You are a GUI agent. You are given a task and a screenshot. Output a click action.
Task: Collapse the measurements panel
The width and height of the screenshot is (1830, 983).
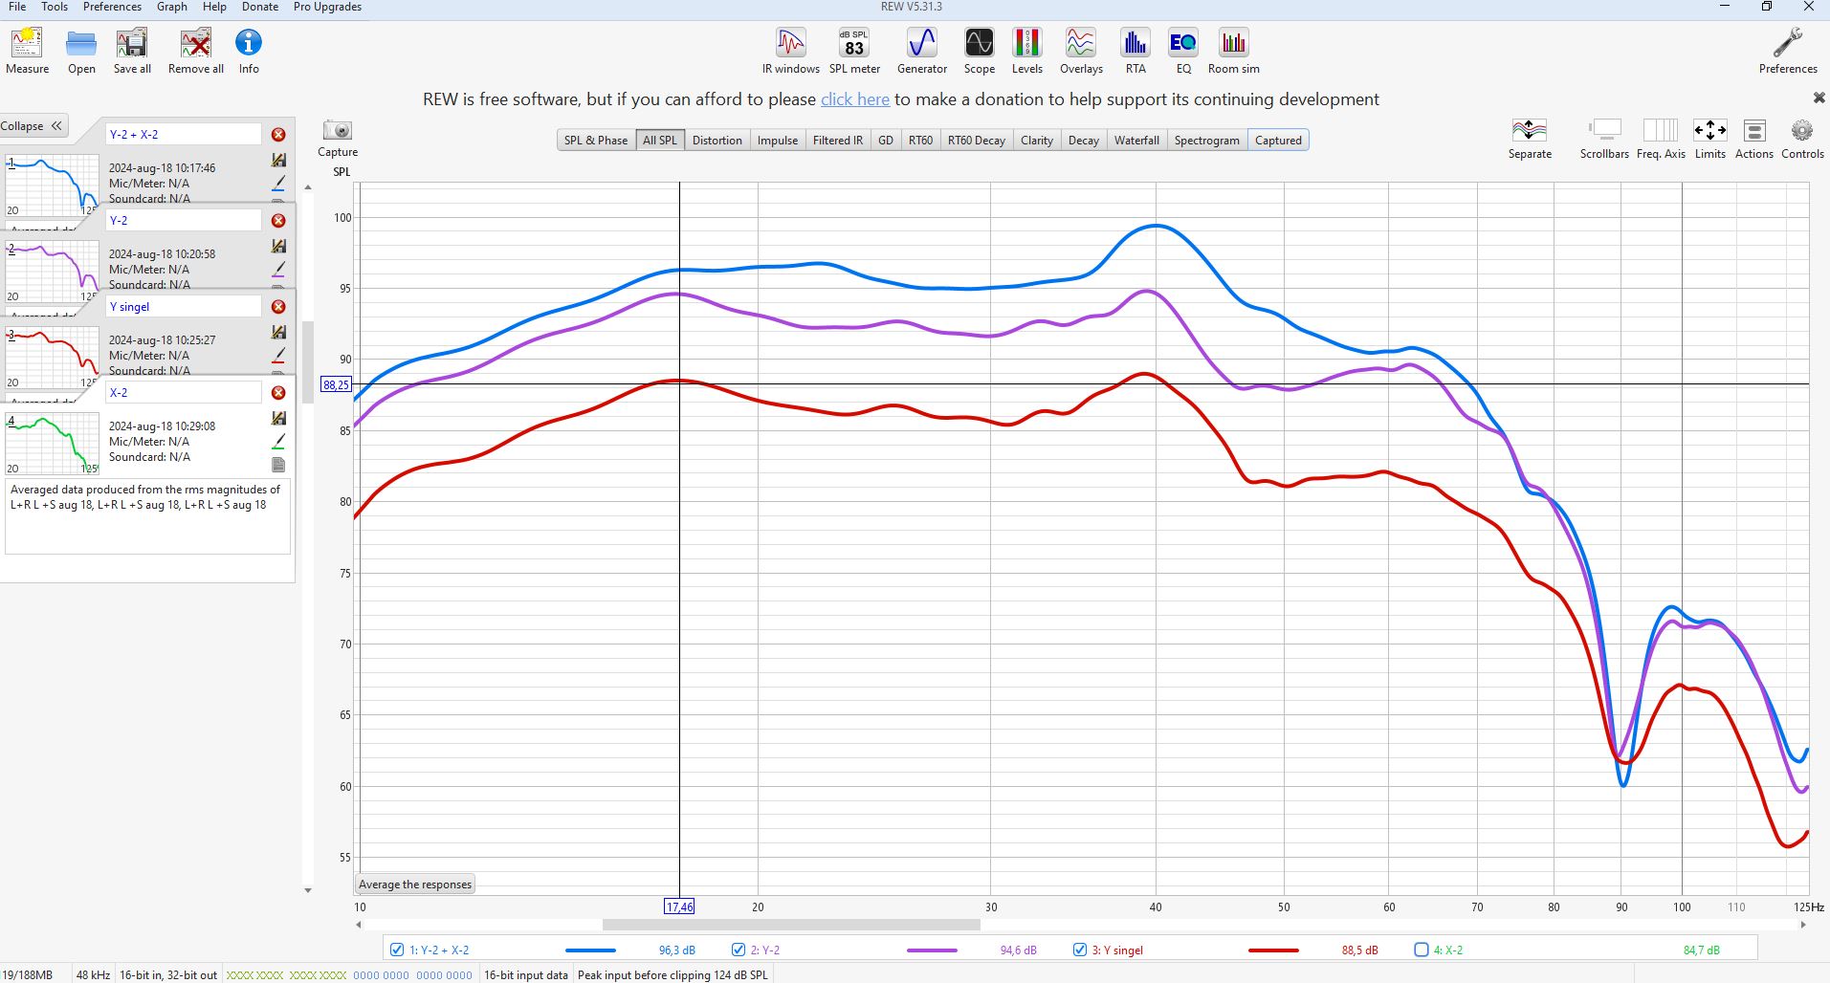(x=32, y=126)
